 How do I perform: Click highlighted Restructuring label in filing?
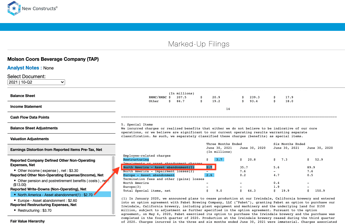[x=136, y=160]
